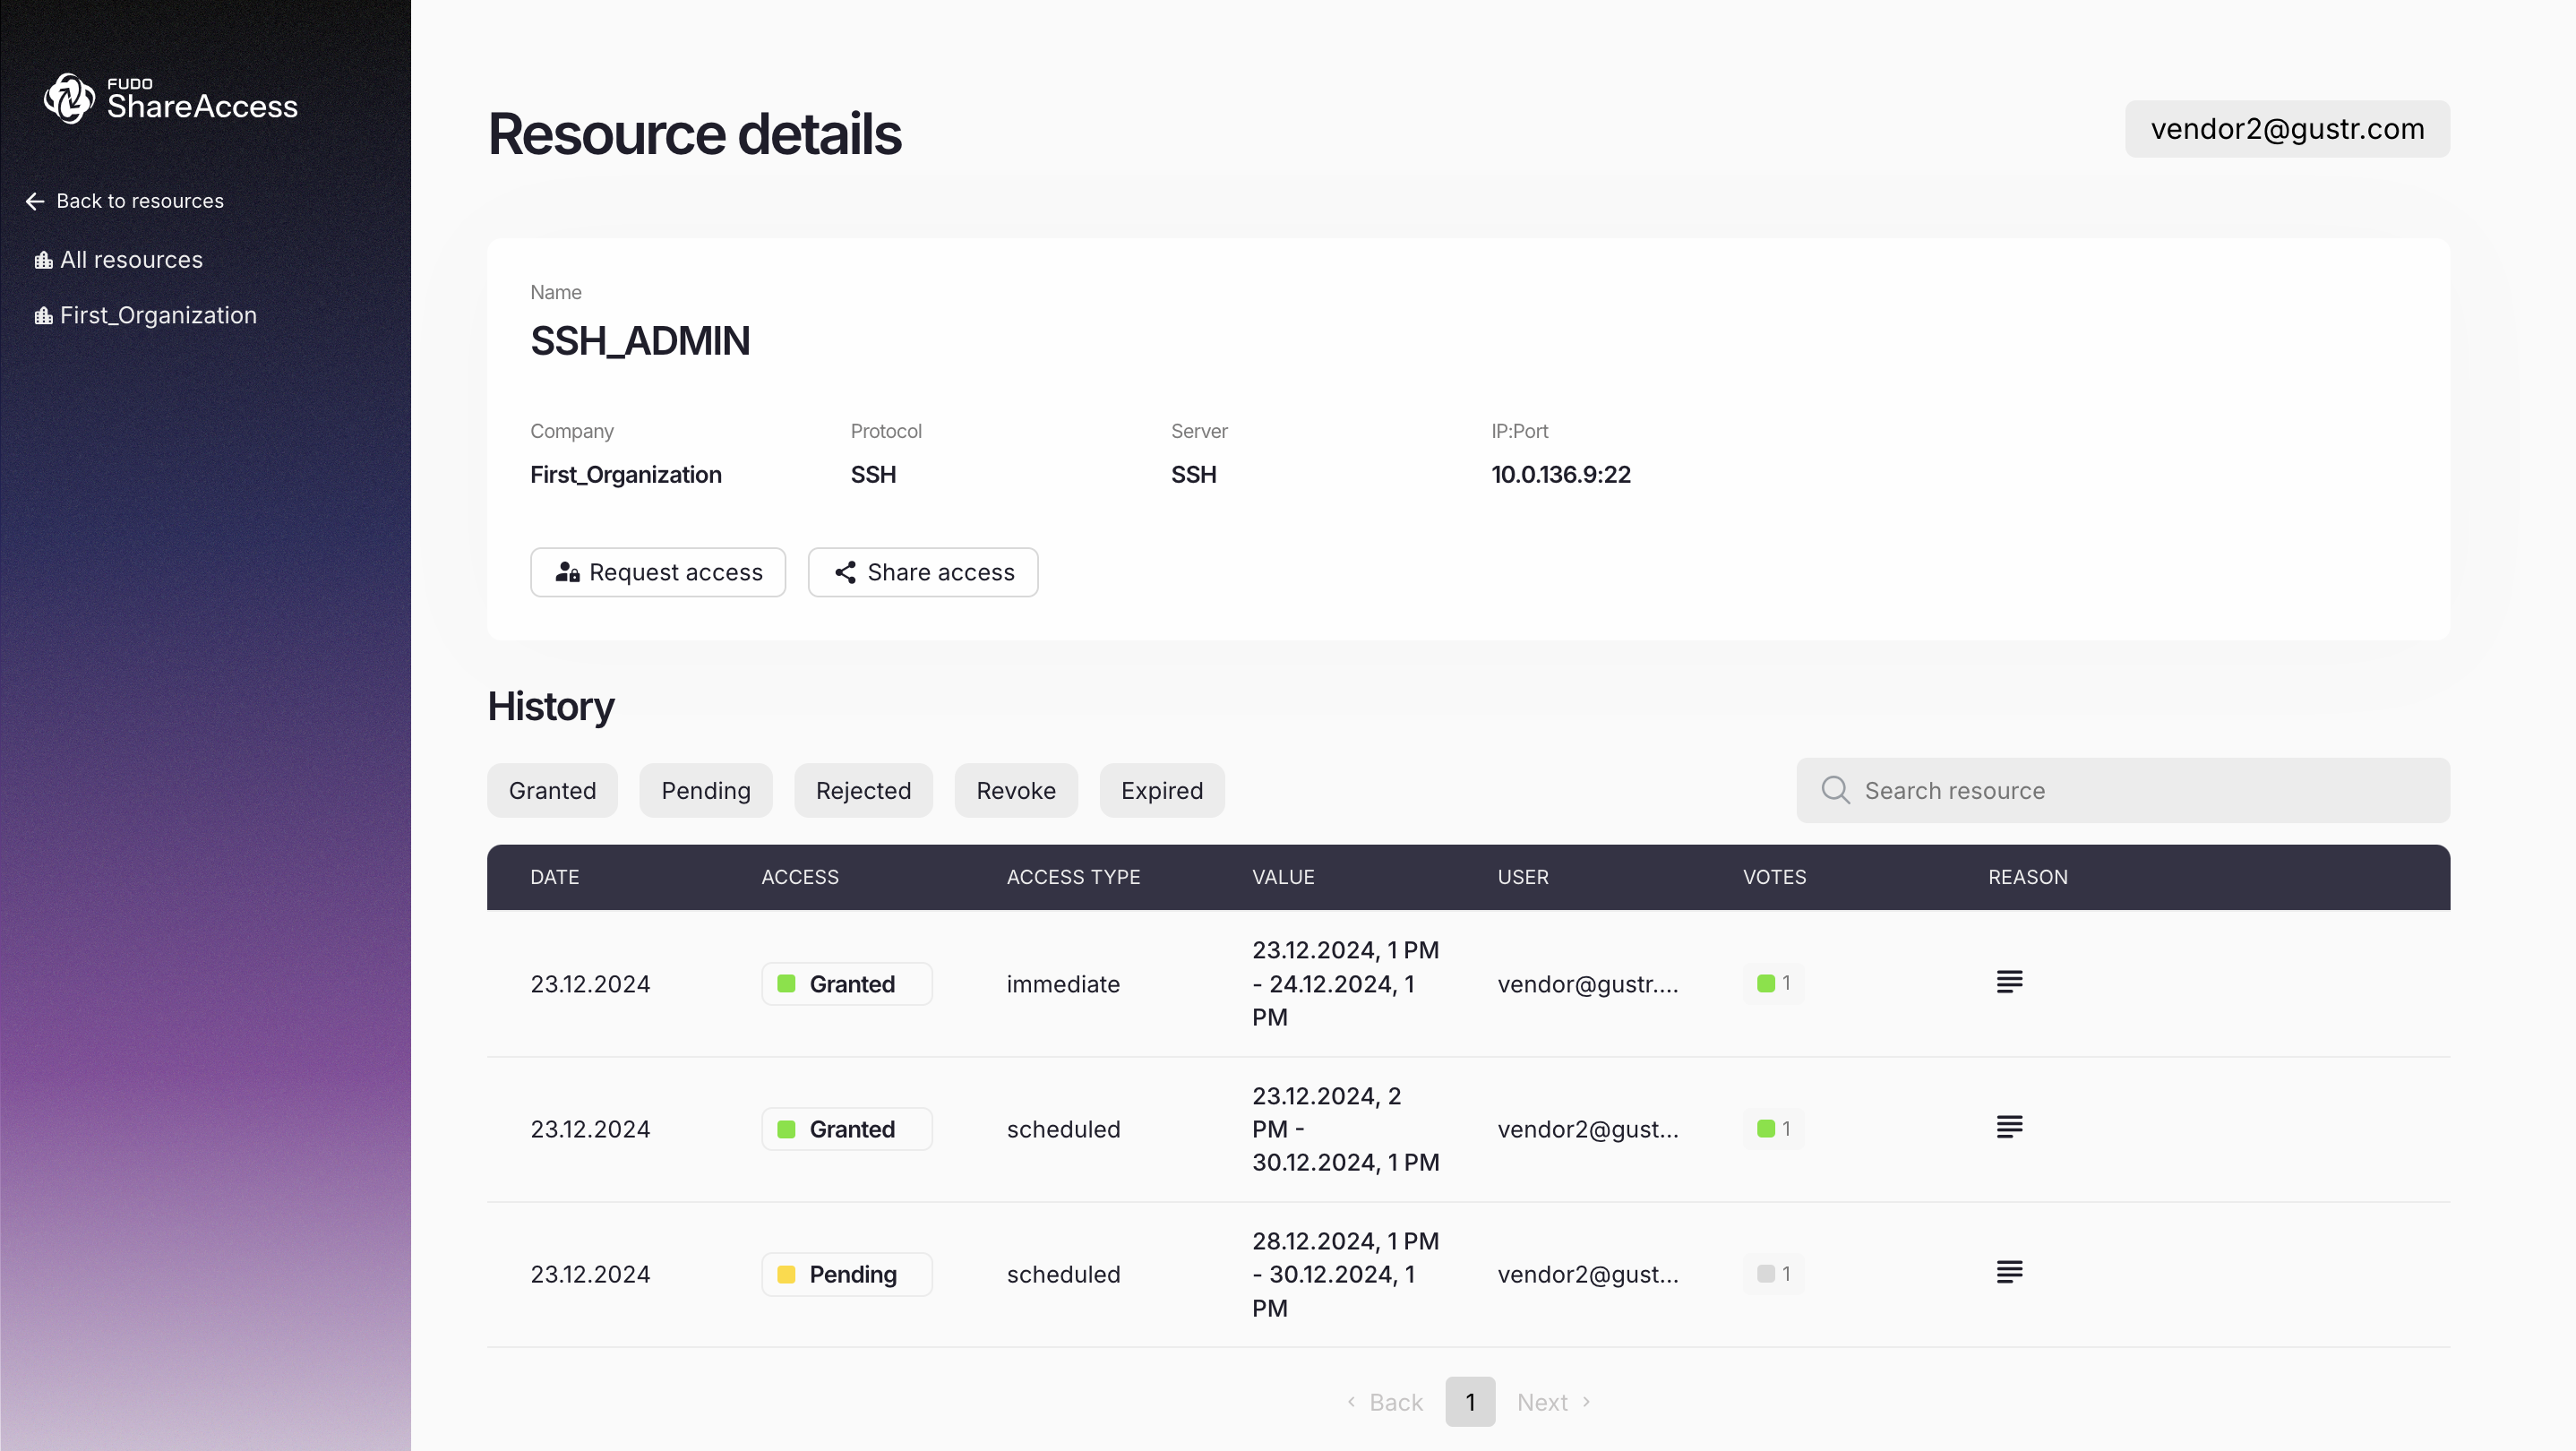This screenshot has height=1451, width=2576.
Task: Click the value '23.12.2024, 1 PM - 24.12.2024, 1 PM'
Action: (x=1345, y=984)
